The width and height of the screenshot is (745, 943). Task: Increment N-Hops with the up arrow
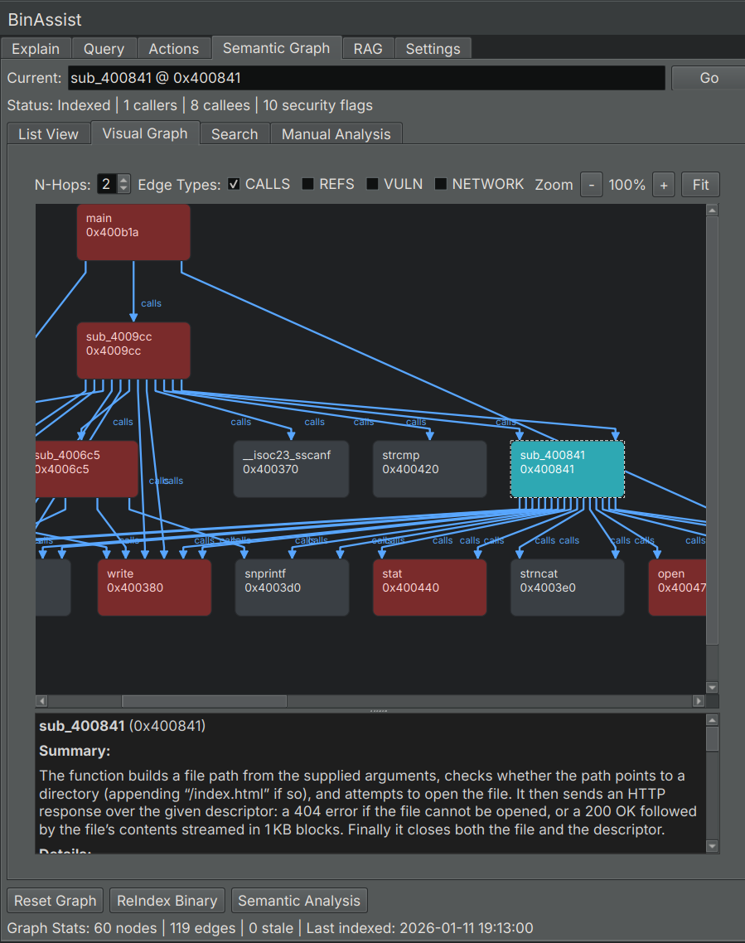pyautogui.click(x=123, y=180)
